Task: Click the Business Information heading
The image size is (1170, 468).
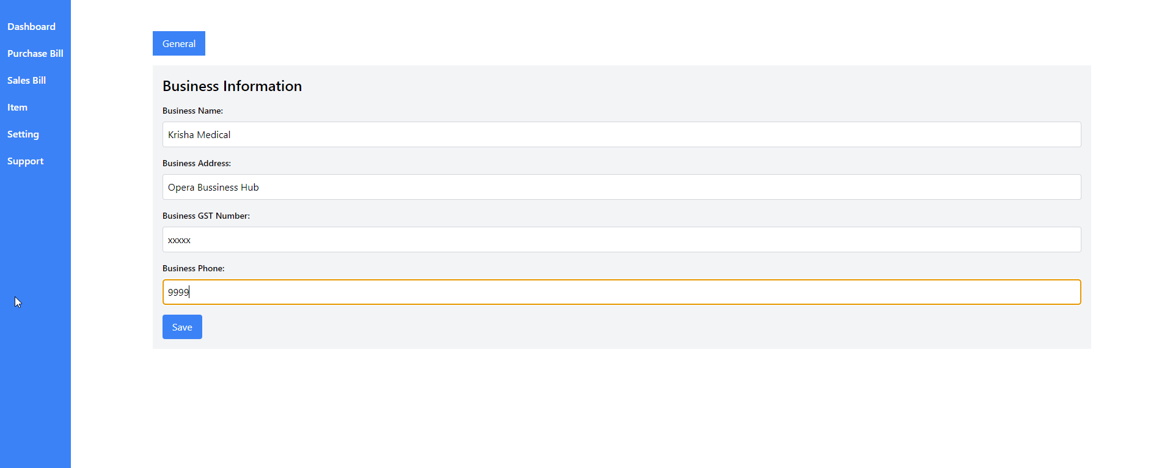Action: tap(232, 86)
